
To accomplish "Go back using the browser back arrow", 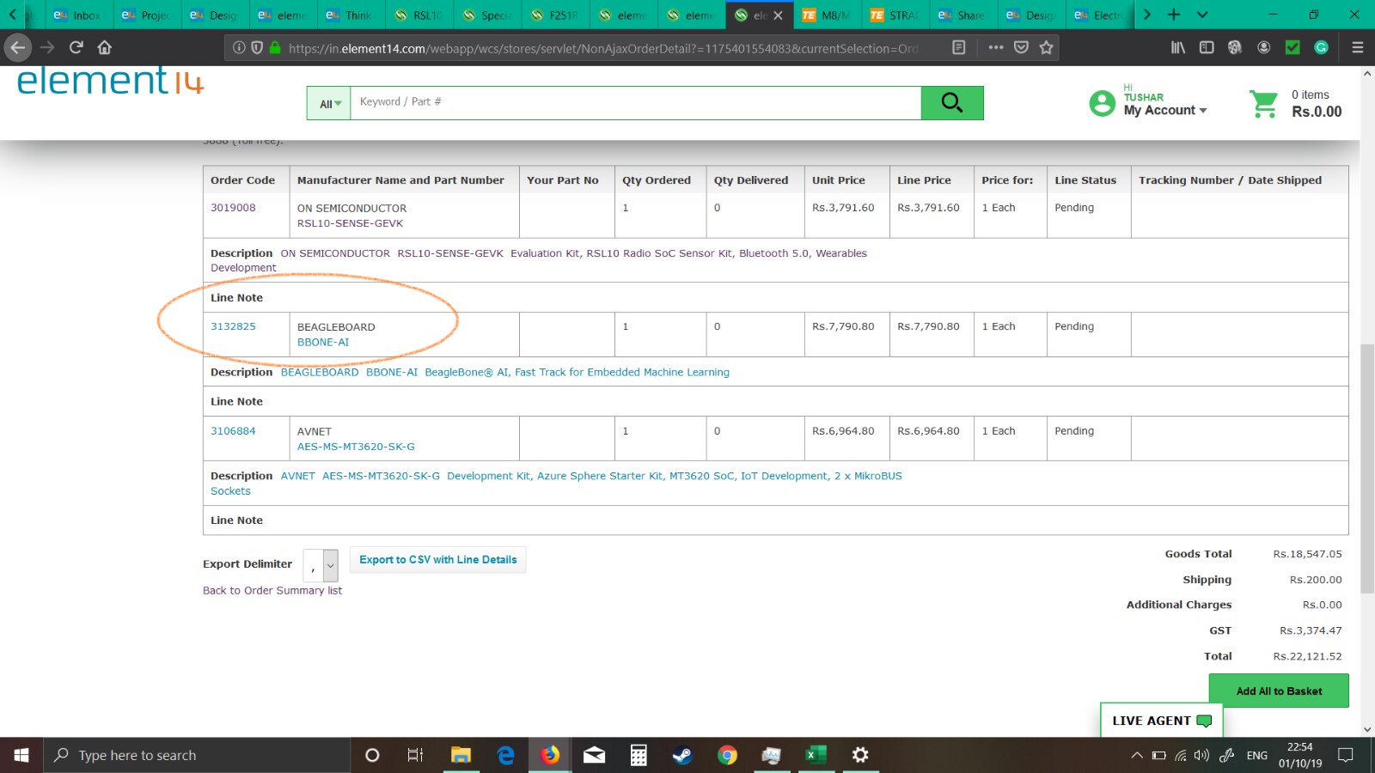I will tap(18, 47).
